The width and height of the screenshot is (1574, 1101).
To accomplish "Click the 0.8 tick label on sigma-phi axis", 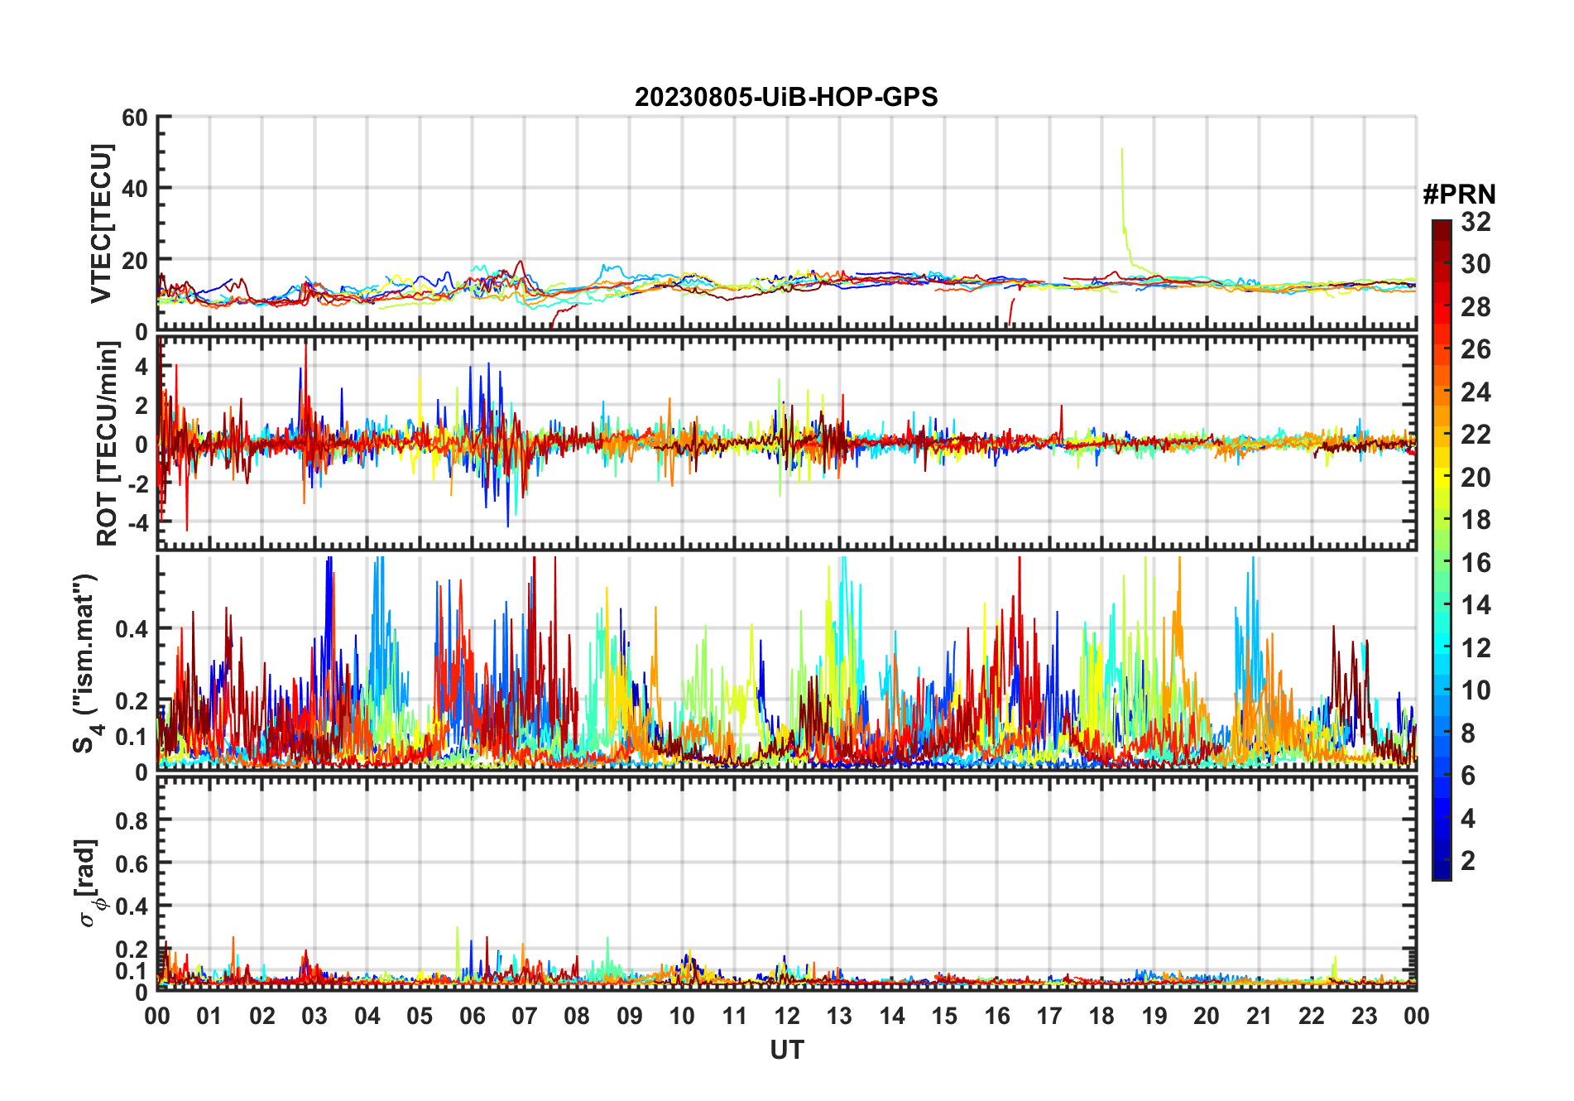I will (x=131, y=820).
